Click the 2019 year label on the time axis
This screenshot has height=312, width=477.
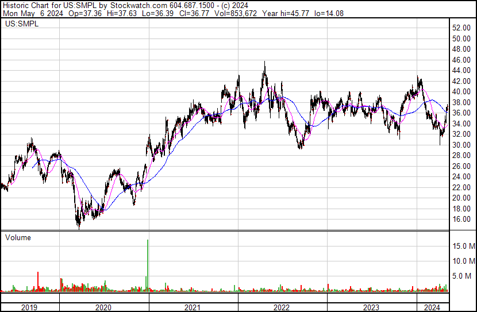point(29,307)
